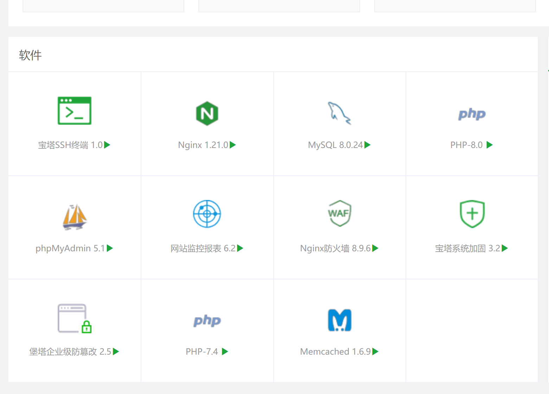Open the 宝塔SSH终端 1.0 label
Viewport: 549px width, 394px height.
pos(70,145)
